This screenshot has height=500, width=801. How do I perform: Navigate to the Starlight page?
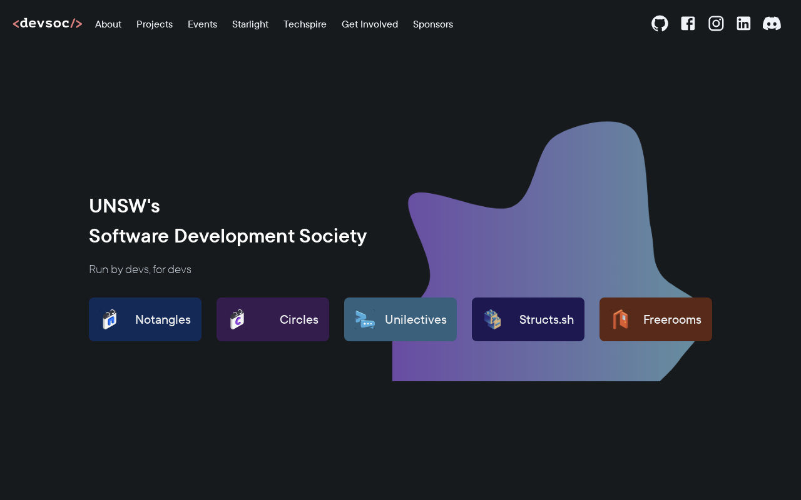pyautogui.click(x=250, y=24)
